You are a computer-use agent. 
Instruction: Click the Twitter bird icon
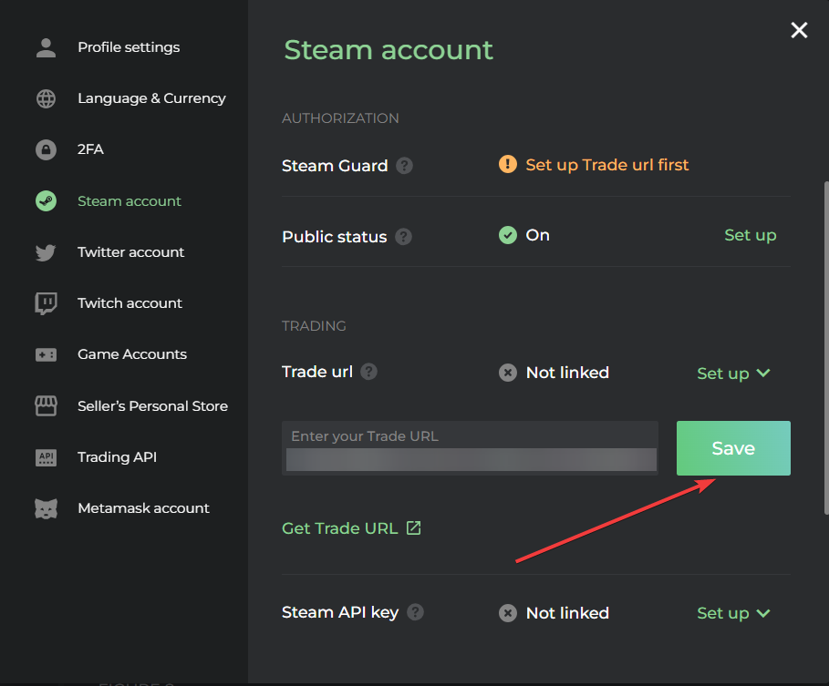click(x=46, y=252)
